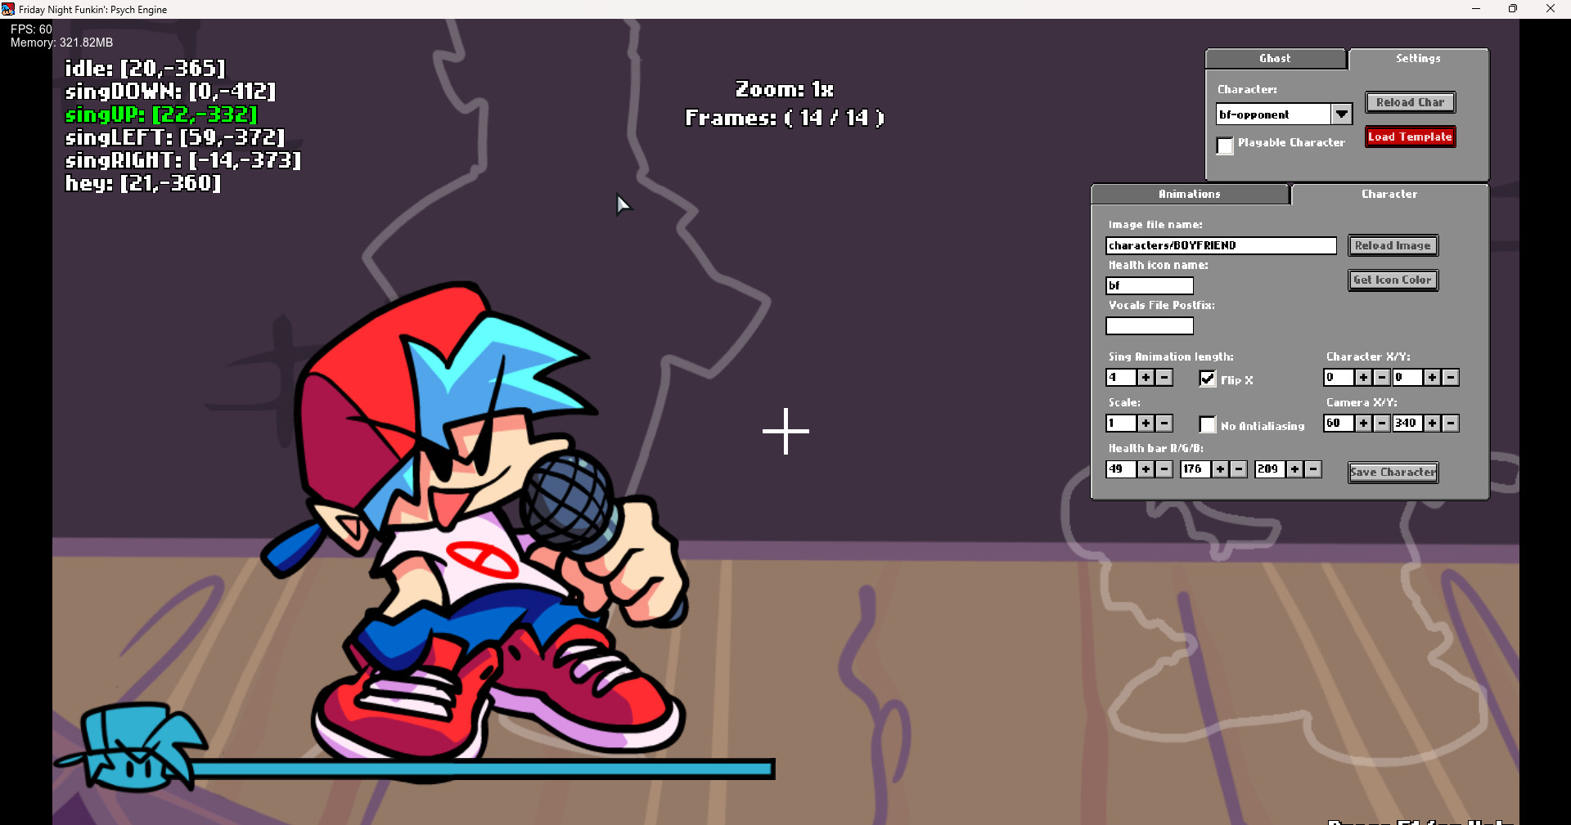1571x825 pixels.
Task: Click the Health icon name field
Action: pos(1150,285)
